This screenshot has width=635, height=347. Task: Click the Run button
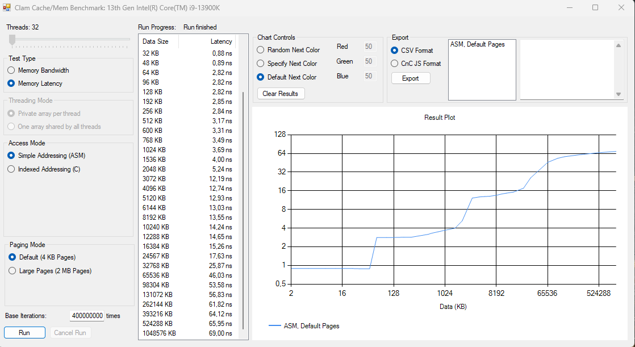[x=24, y=332]
